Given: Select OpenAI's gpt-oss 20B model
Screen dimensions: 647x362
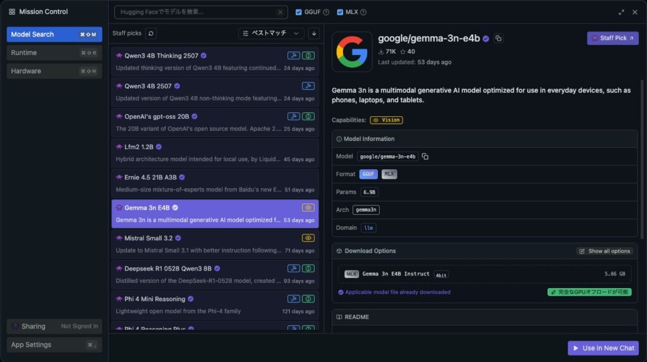Looking at the screenshot, I should [x=215, y=123].
